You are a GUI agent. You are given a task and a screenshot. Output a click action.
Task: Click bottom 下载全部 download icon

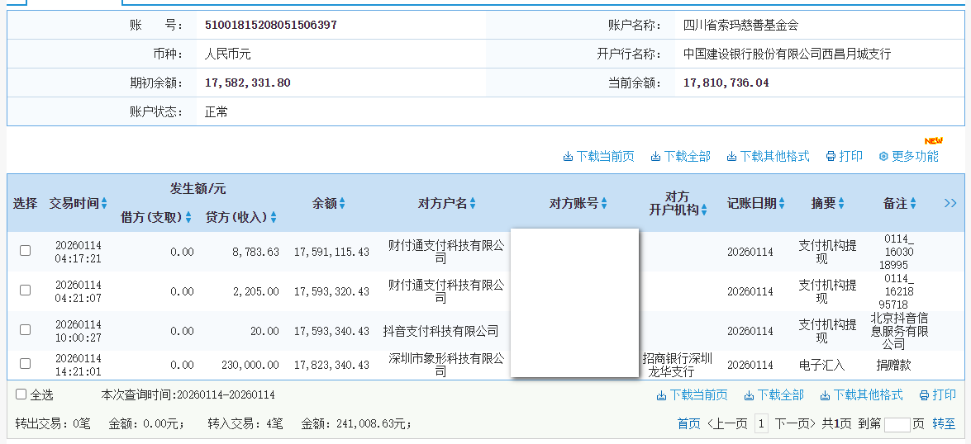749,395
